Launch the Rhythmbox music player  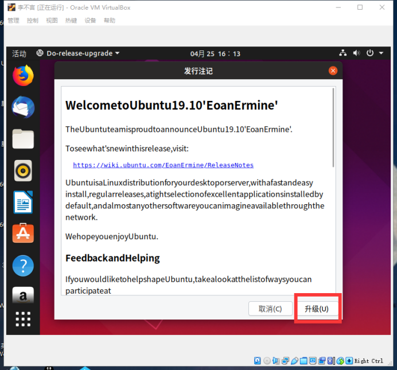click(23, 170)
